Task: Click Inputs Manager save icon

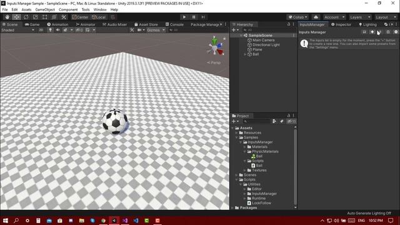Action: 364,32
